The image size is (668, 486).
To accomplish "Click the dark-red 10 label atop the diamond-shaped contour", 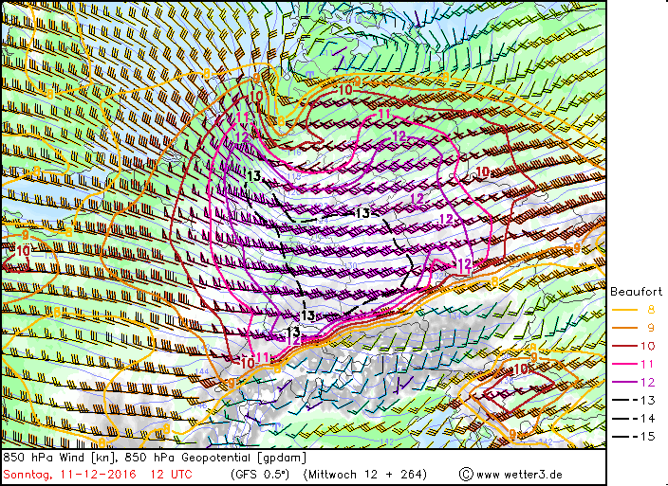I will (x=521, y=369).
